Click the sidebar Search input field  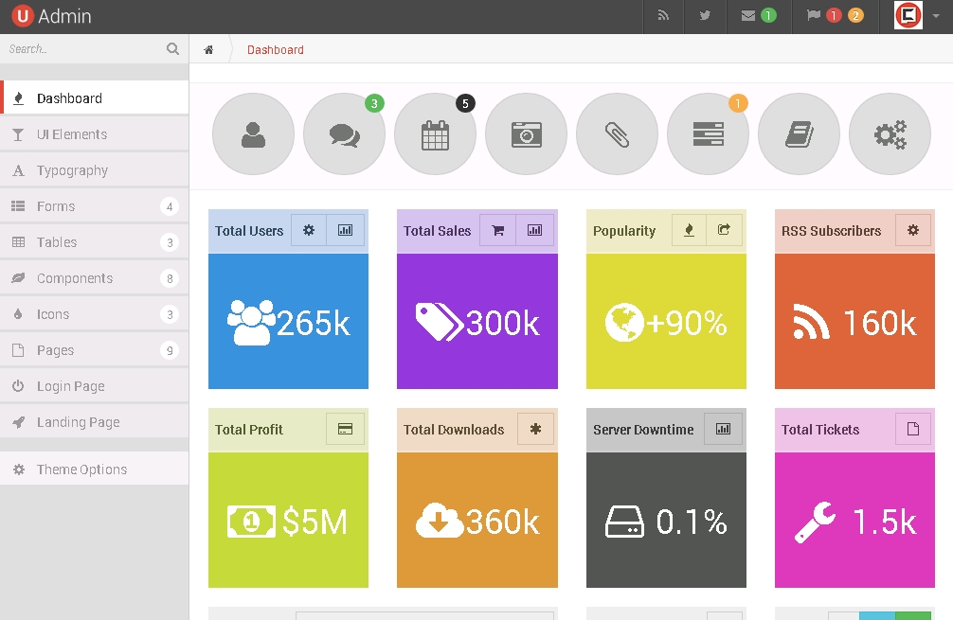83,49
